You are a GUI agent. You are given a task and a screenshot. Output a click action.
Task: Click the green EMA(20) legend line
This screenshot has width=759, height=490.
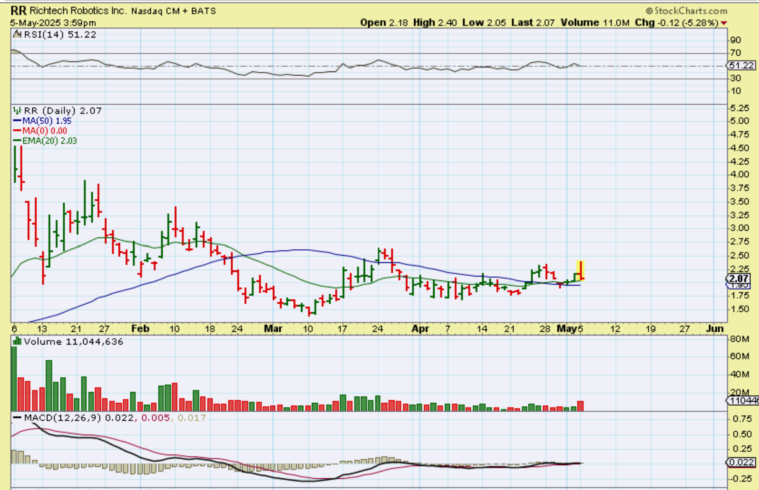click(x=17, y=141)
